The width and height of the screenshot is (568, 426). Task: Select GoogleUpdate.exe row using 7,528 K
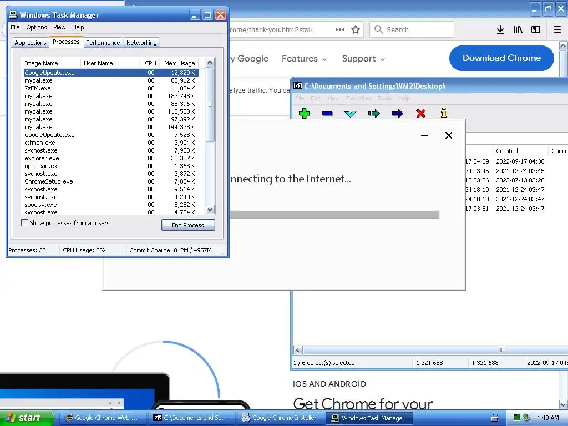(111, 135)
